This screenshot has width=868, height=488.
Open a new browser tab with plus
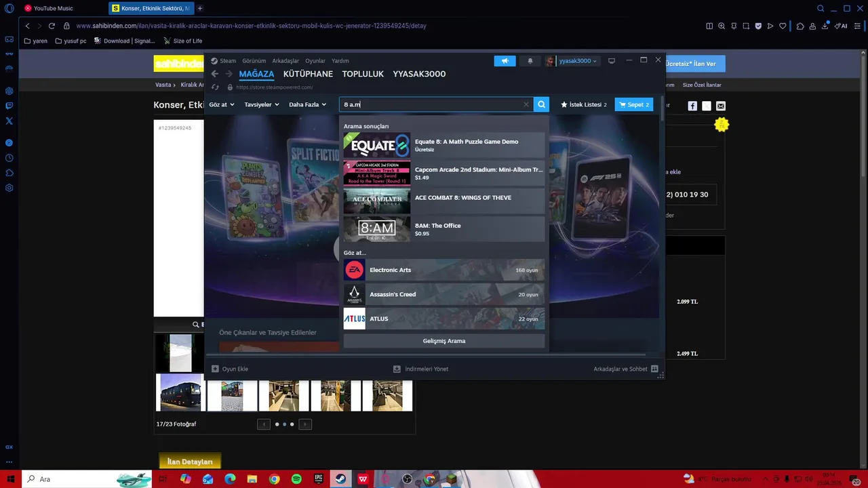click(x=200, y=8)
